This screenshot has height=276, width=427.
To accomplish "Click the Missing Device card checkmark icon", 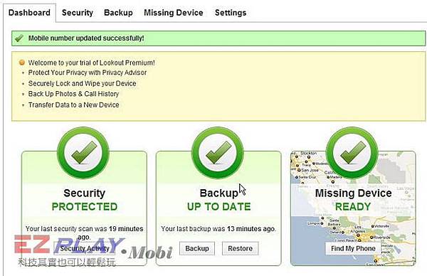I will coord(352,153).
